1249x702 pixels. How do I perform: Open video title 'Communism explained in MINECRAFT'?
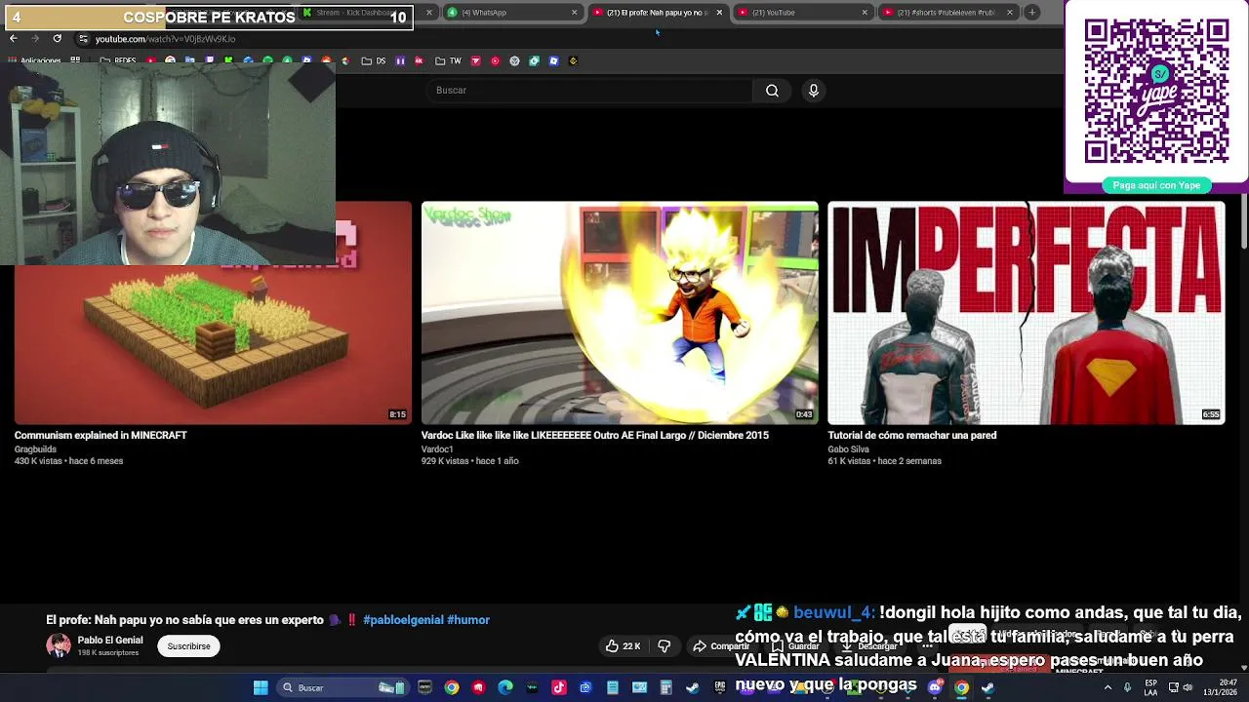point(101,435)
